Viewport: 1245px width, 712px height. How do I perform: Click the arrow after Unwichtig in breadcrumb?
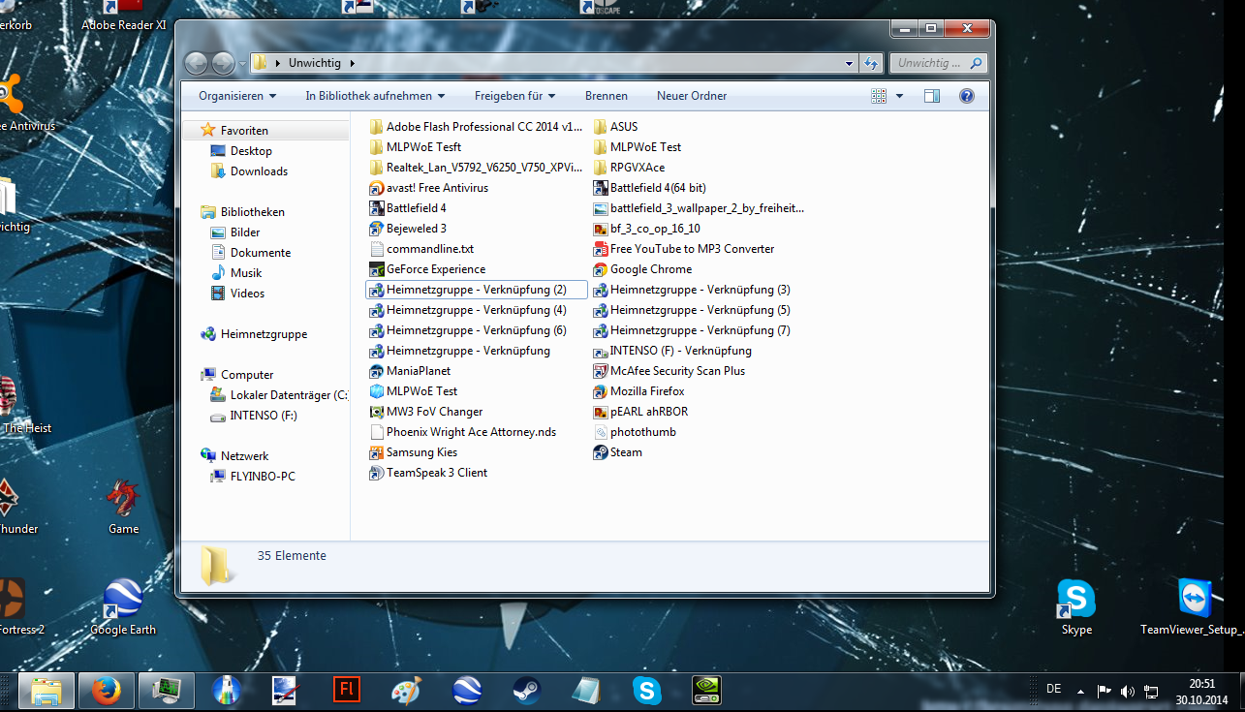tap(352, 63)
